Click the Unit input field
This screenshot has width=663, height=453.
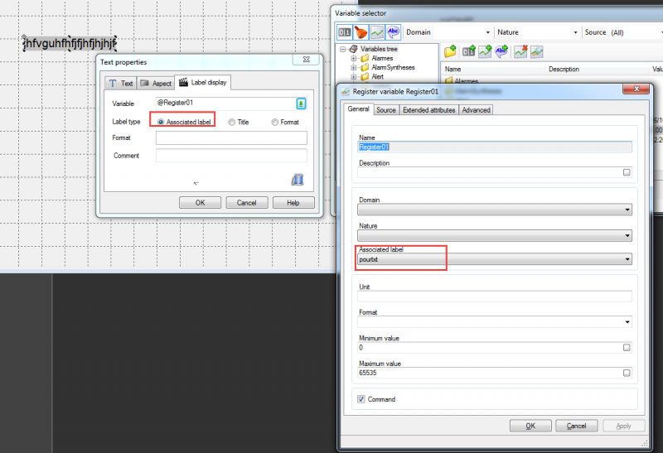pos(495,296)
